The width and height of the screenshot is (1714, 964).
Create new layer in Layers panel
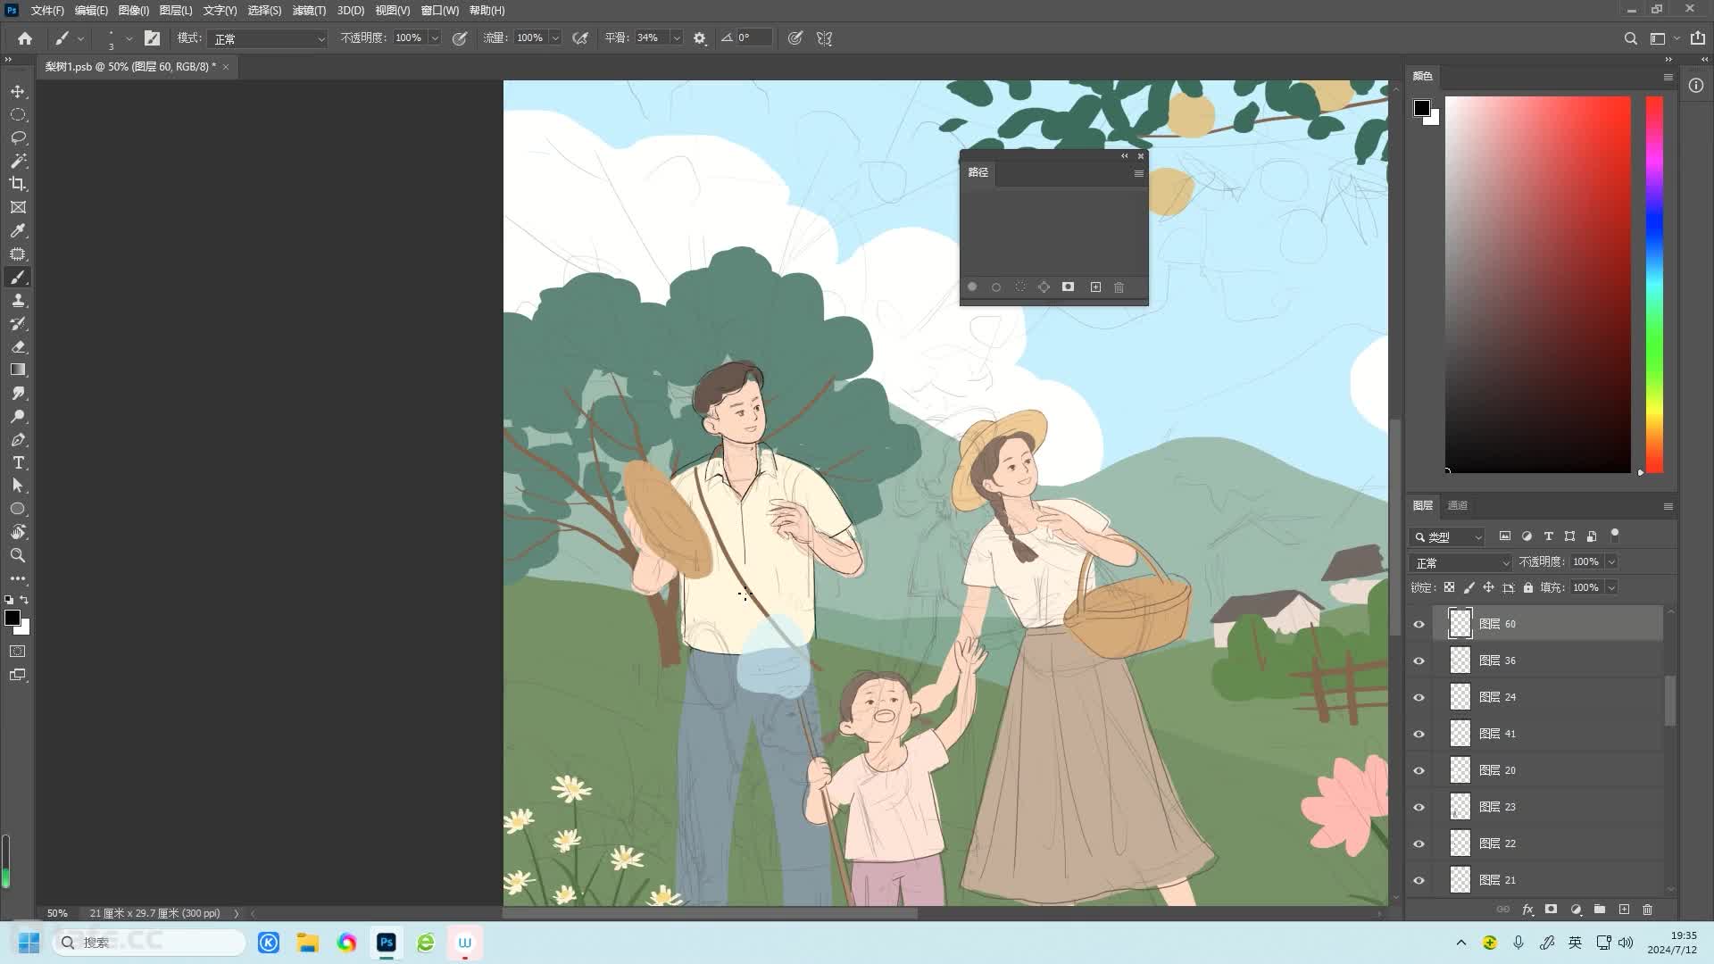(x=1624, y=910)
